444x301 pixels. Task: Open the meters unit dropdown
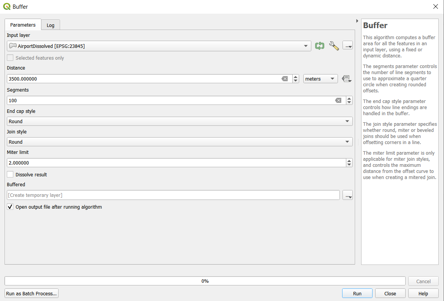click(x=320, y=79)
